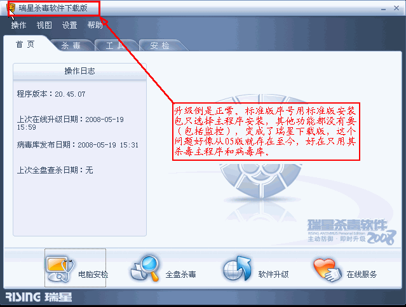The height and width of the screenshot is (307, 406).
Task: Click the 瑞星杀毒软件 2008 brand logo
Action: [x=351, y=231]
